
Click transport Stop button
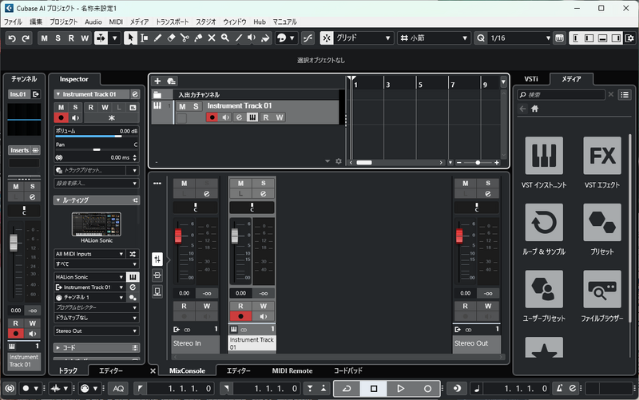[x=374, y=389]
